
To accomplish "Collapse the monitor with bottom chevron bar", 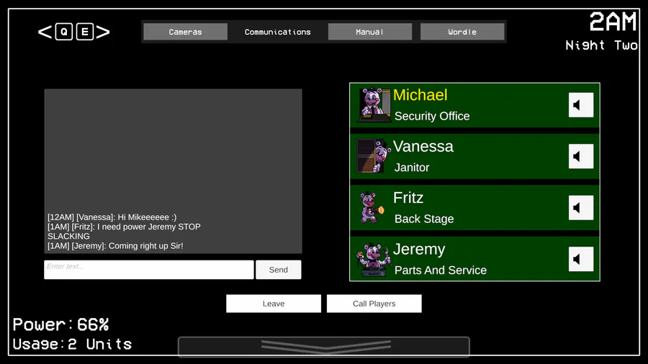I will 324,346.
